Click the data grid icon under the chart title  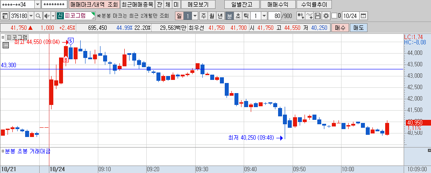coord(5,45)
